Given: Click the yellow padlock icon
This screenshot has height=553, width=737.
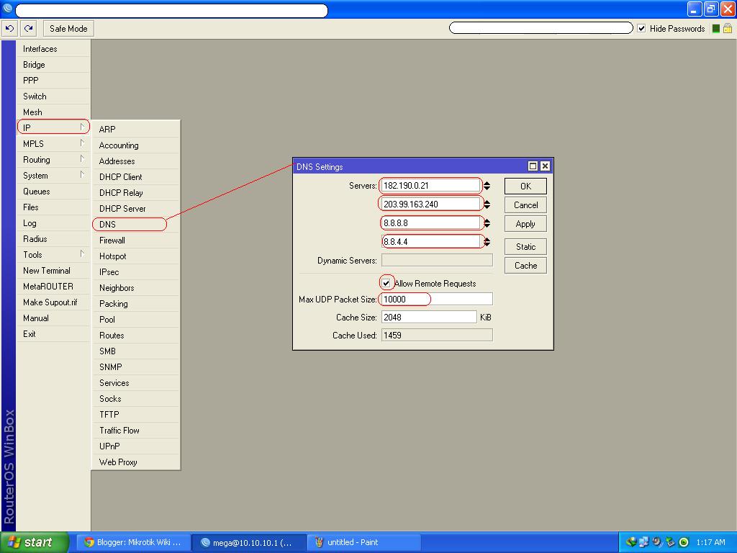Looking at the screenshot, I should (x=727, y=29).
